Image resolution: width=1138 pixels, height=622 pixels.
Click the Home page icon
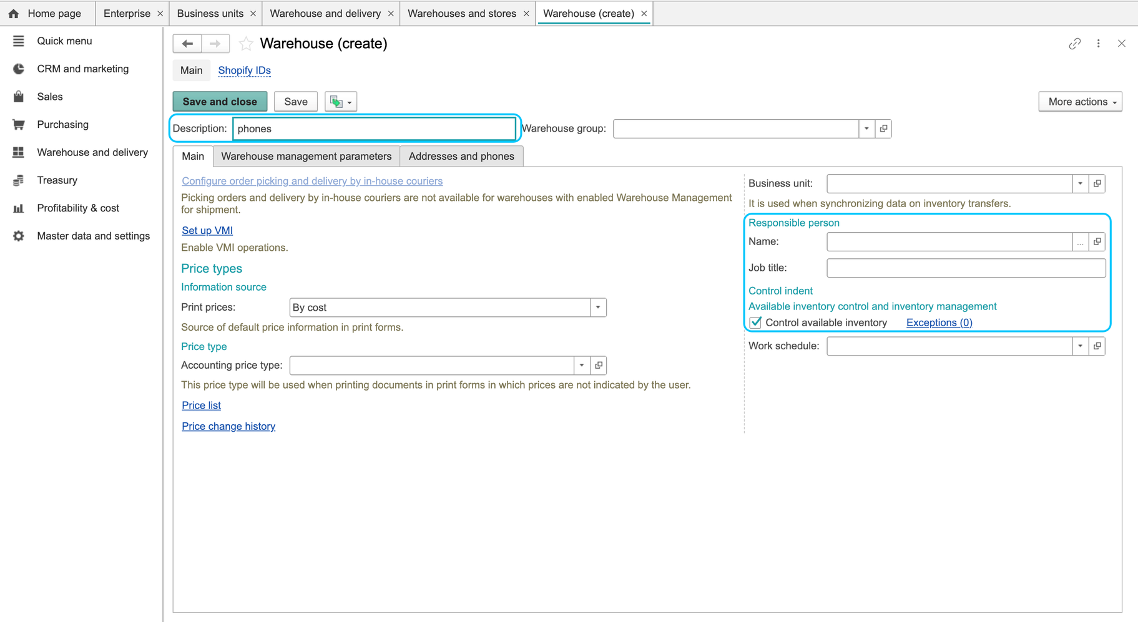[13, 13]
